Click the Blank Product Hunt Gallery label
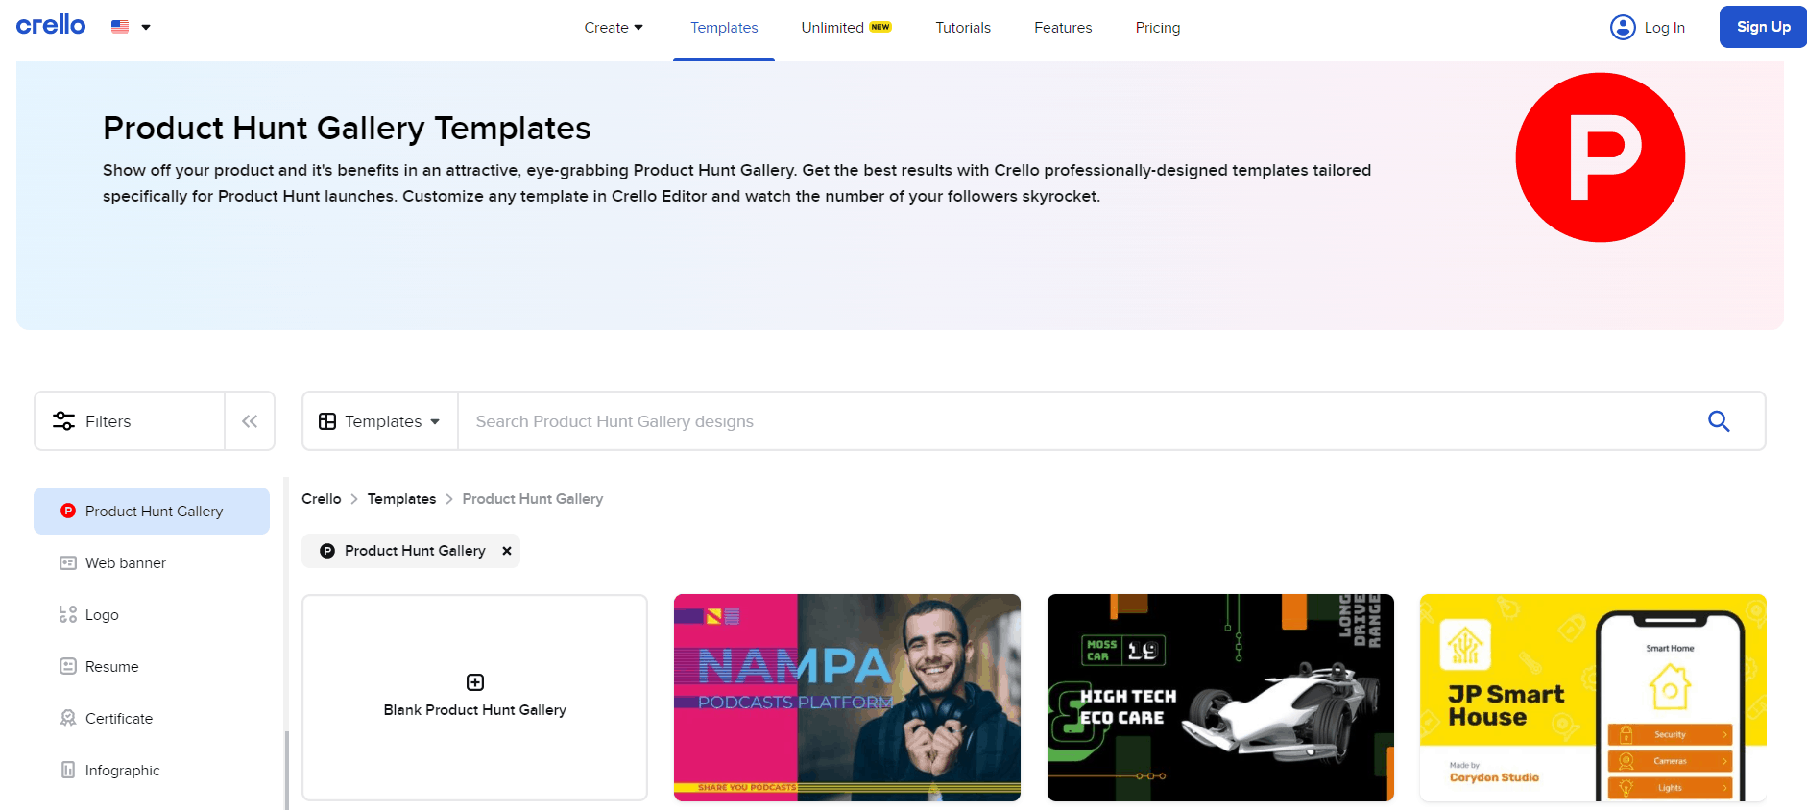This screenshot has width=1807, height=810. coord(475,710)
